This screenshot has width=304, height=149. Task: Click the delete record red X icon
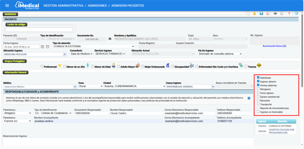click(x=268, y=14)
